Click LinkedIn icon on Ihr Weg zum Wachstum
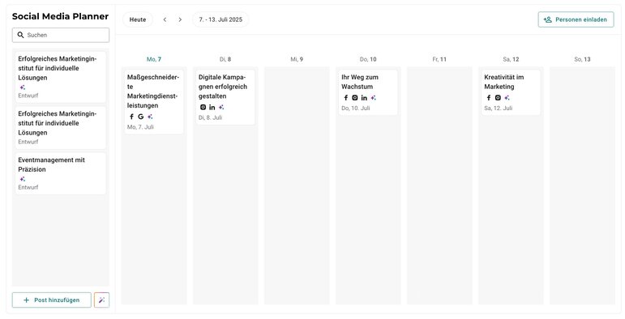The width and height of the screenshot is (625, 319). 364,98
